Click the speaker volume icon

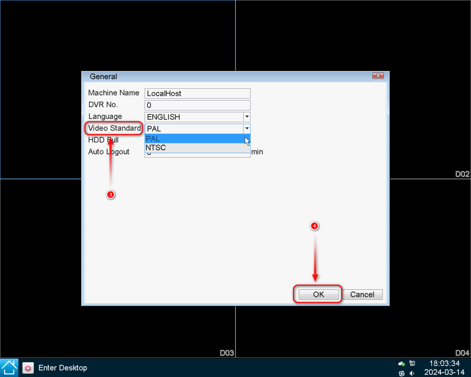click(x=412, y=373)
